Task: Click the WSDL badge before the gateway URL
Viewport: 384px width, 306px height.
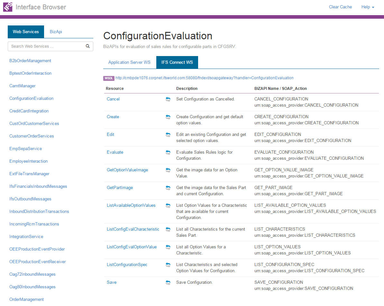Action: click(109, 78)
